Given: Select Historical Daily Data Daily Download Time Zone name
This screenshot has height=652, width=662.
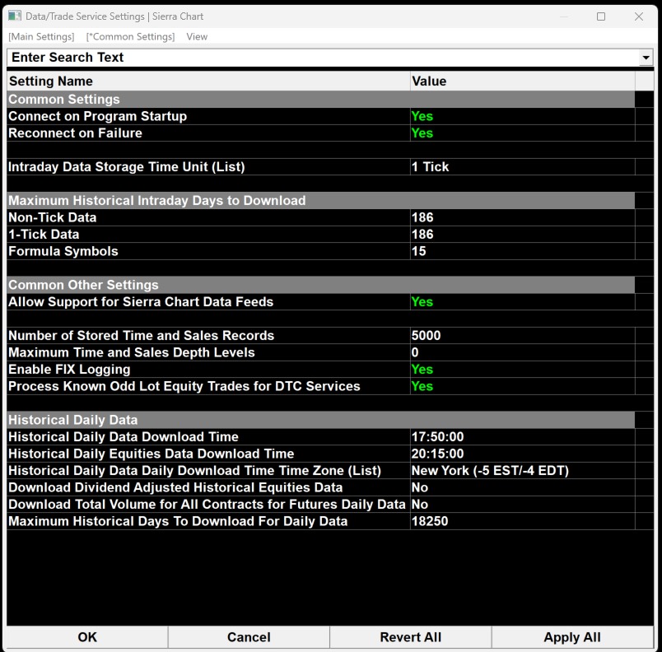Looking at the screenshot, I should click(208, 471).
